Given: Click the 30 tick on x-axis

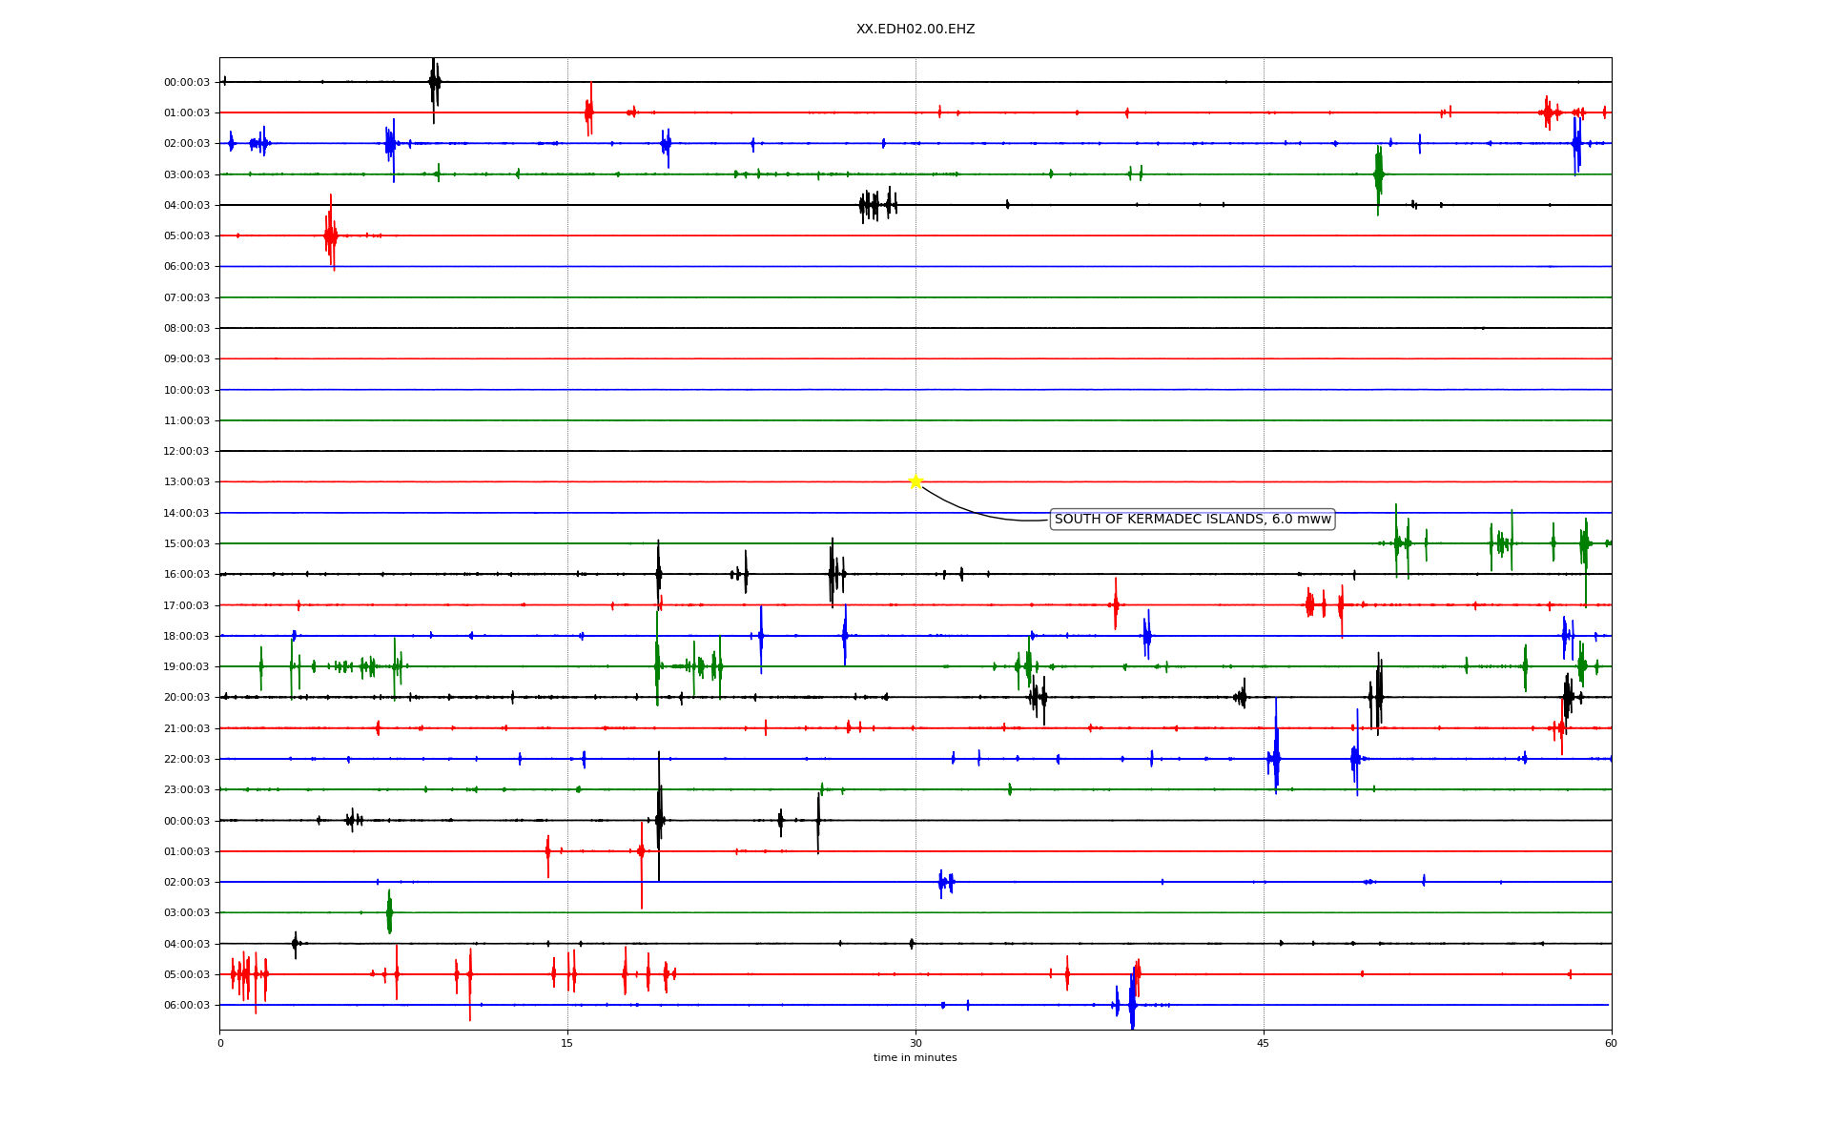Looking at the screenshot, I should point(915,1043).
